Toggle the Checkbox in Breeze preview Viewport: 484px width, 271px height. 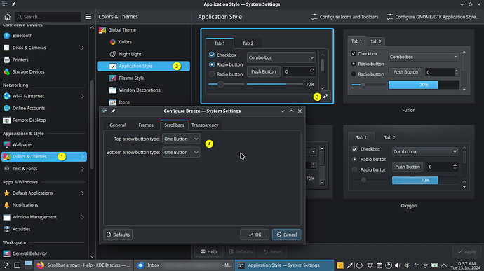212,55
